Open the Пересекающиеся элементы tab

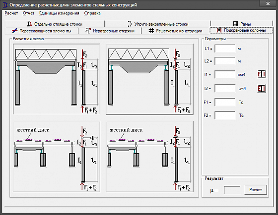(x=42, y=31)
